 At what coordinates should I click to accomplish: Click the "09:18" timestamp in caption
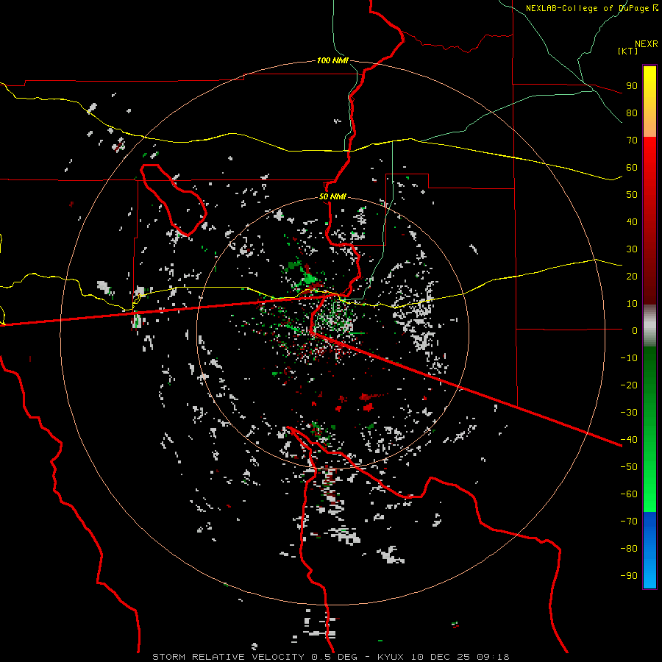coord(493,657)
